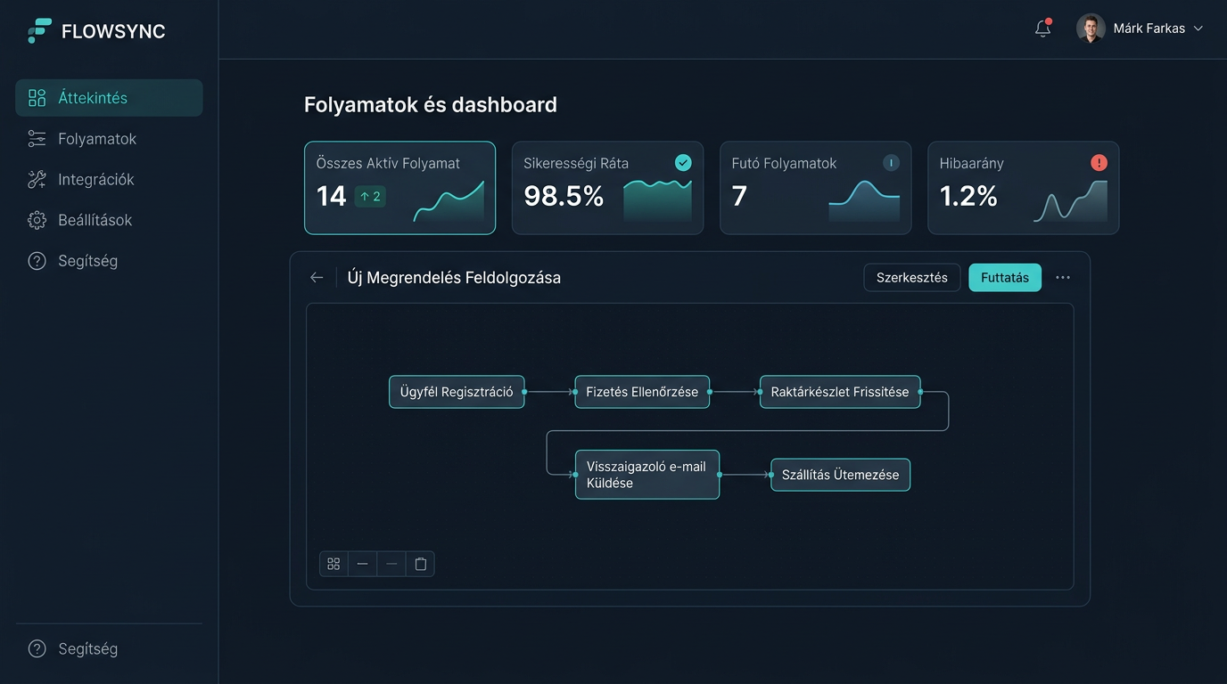Go to the Integrációk page

pyautogui.click(x=109, y=180)
